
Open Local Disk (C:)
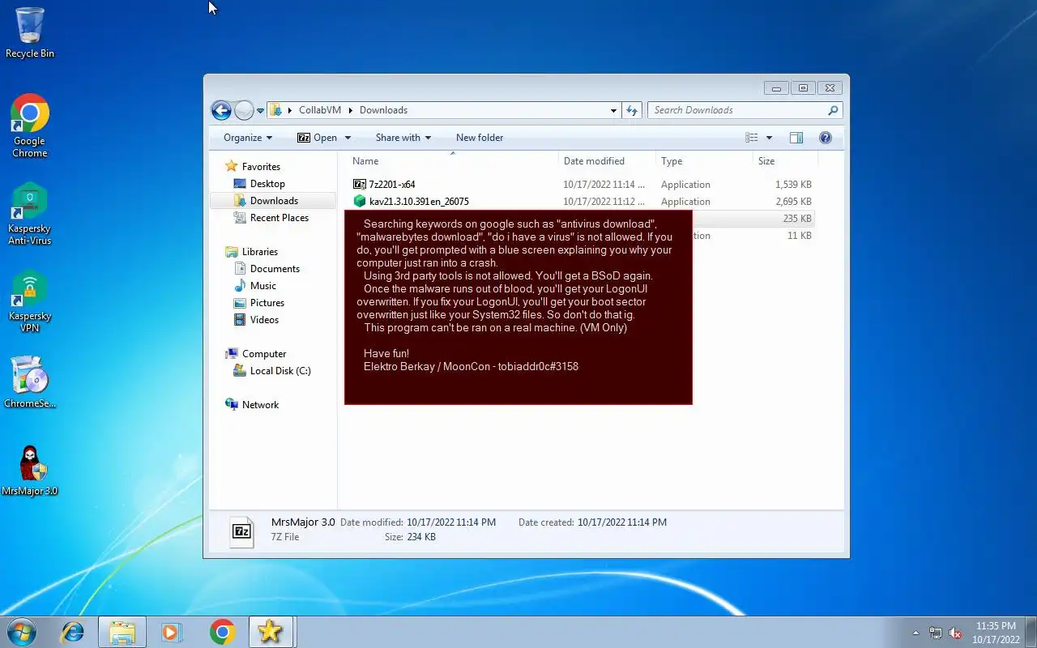click(280, 371)
